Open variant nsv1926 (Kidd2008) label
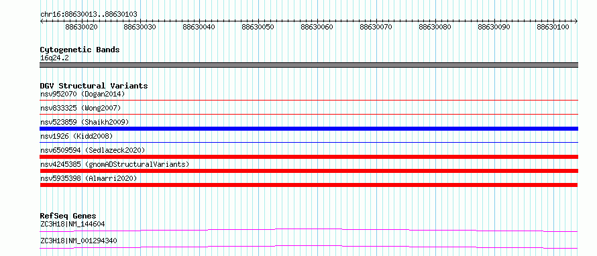 click(x=76, y=136)
